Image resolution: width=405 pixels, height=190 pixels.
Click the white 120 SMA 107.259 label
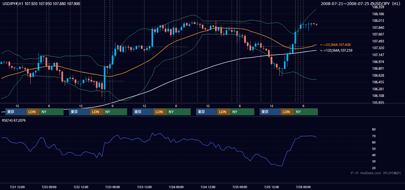pyautogui.click(x=336, y=50)
